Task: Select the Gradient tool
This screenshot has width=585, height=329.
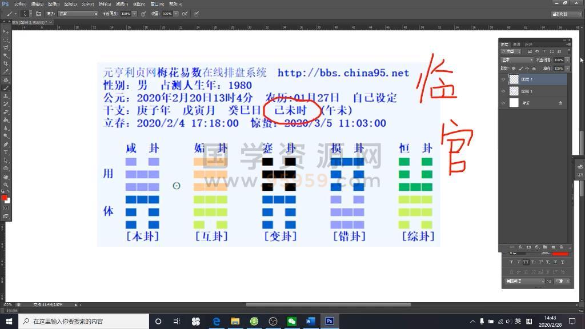Action: coord(6,120)
